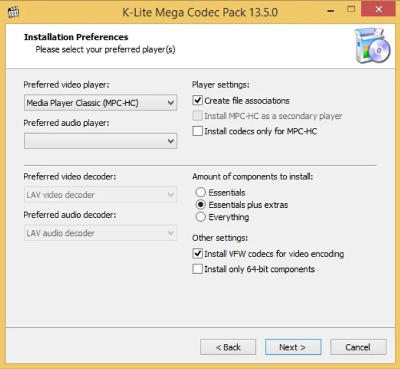Click the 'Preferred video player:' label
400x369 pixels.
[66, 85]
